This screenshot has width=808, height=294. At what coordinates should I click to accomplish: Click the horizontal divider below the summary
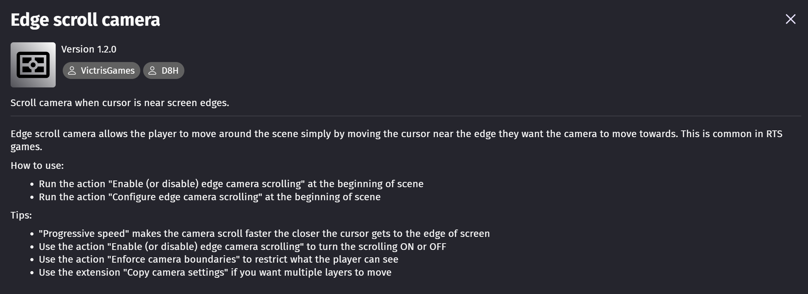coord(405,116)
